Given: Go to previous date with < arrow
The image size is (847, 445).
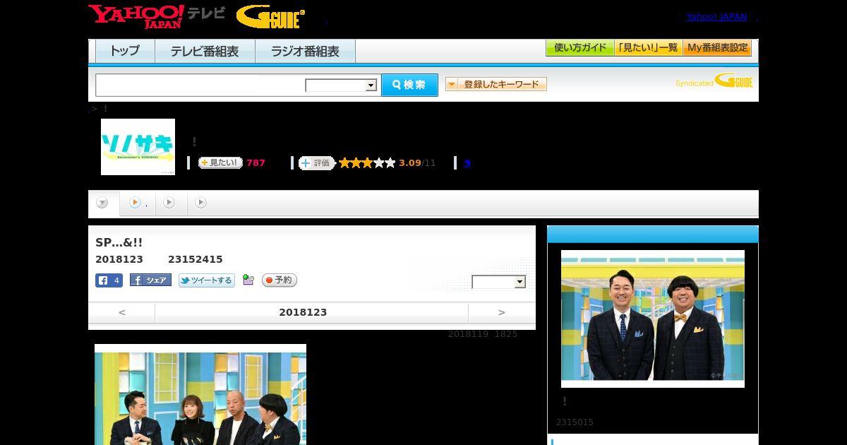Looking at the screenshot, I should pyautogui.click(x=121, y=312).
